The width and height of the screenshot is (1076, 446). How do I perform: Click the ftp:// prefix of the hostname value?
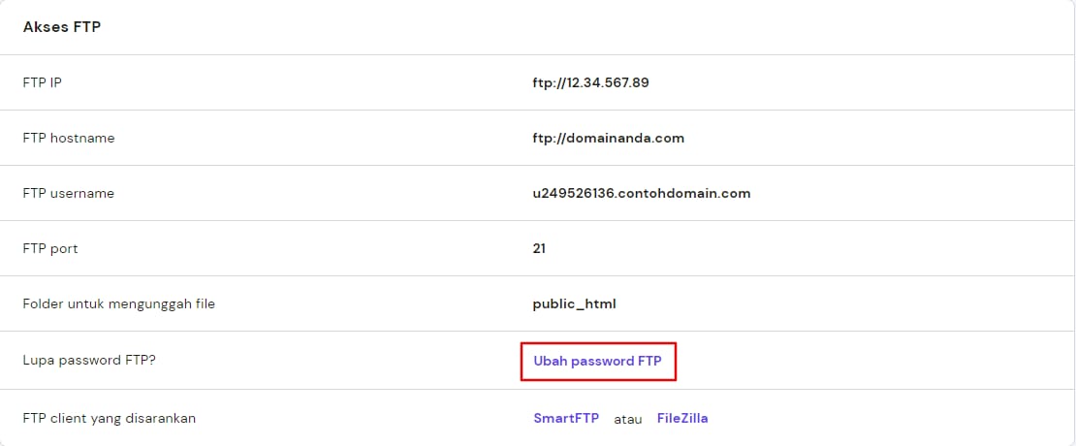pos(548,138)
